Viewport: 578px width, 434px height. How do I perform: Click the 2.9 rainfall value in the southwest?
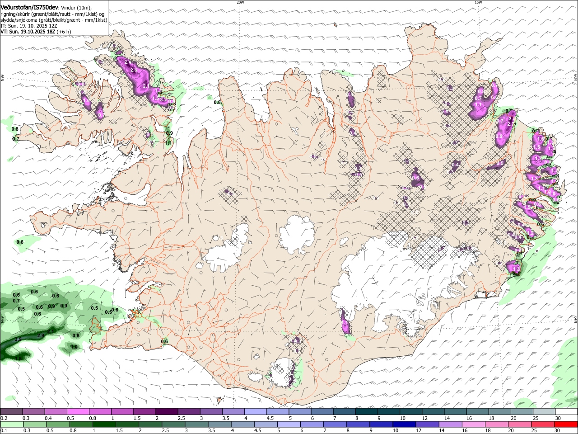pyautogui.click(x=41, y=335)
